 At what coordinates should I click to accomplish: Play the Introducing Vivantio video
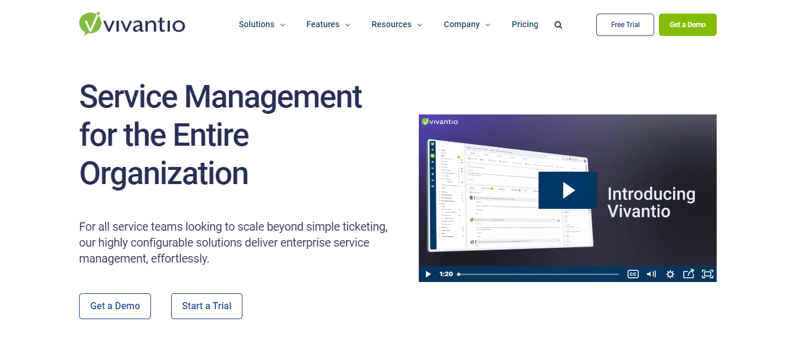click(567, 190)
